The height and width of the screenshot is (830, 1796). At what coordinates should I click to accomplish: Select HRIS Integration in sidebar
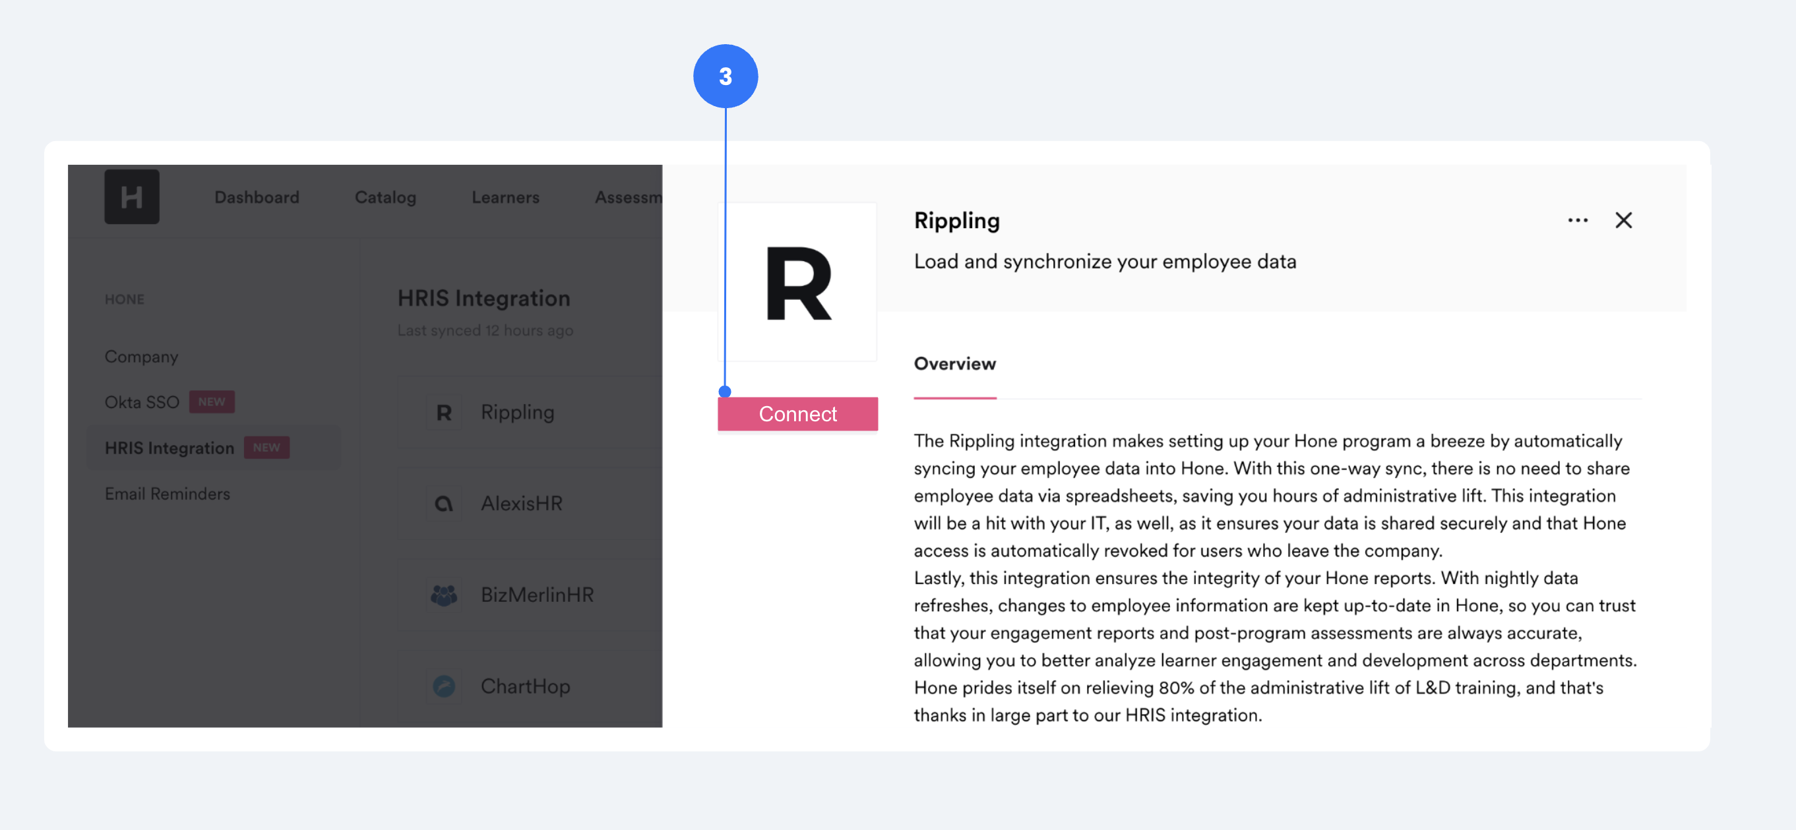coord(213,448)
